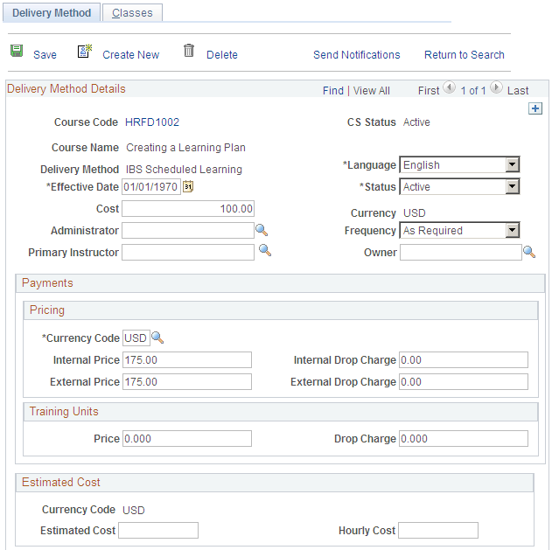Click the Hourly Cost input field
Viewport: 552px width, 550px height.
(x=438, y=530)
